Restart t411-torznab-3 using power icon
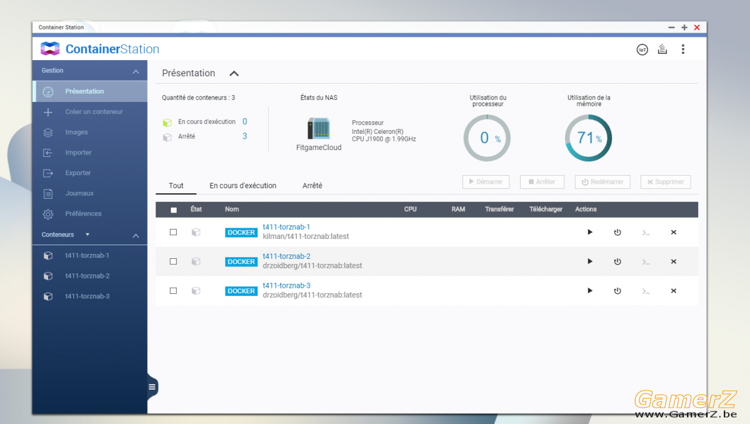 (x=617, y=291)
